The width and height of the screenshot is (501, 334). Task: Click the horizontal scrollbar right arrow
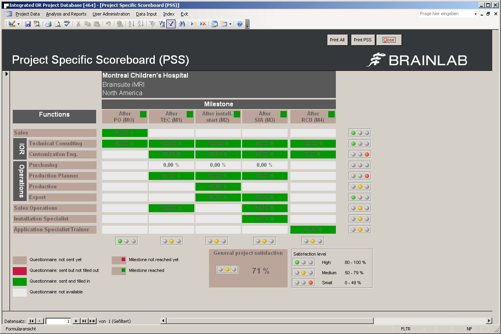click(x=489, y=321)
